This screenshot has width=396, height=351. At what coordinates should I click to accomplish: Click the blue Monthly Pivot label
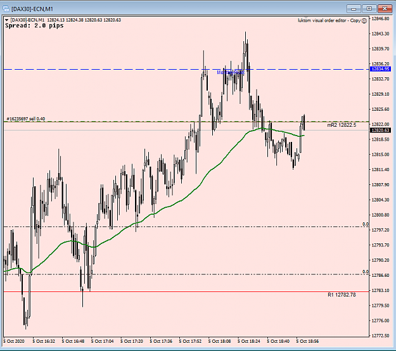point(231,72)
